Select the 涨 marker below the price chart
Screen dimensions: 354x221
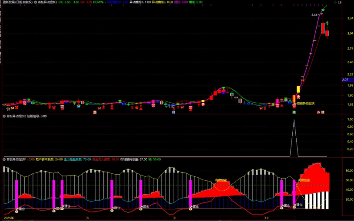tap(318, 112)
